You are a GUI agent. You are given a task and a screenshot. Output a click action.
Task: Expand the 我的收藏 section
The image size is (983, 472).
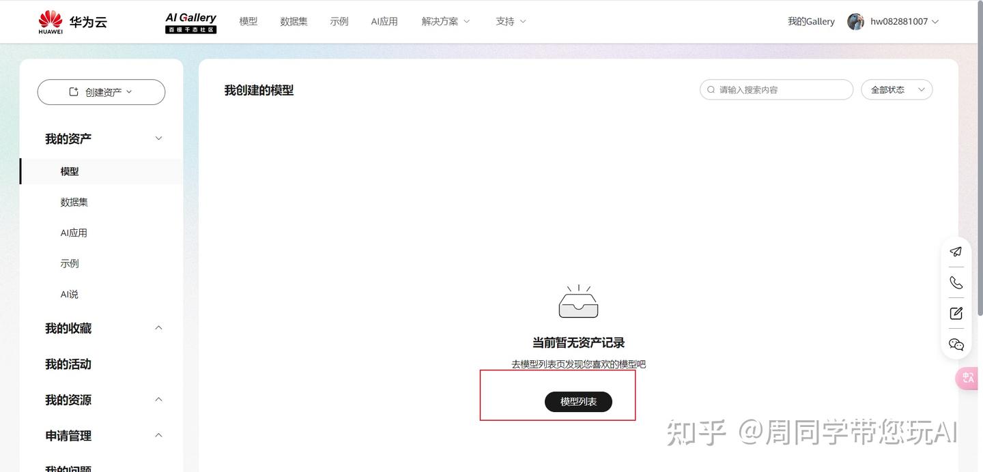click(103, 328)
